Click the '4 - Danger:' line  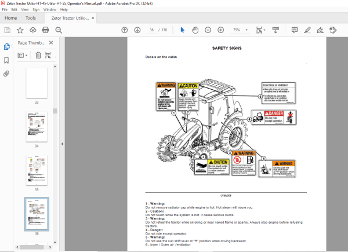point(154,230)
